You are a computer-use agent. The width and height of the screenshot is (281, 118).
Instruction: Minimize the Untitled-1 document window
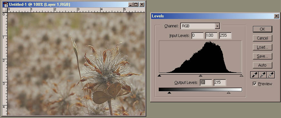(x=131, y=5)
